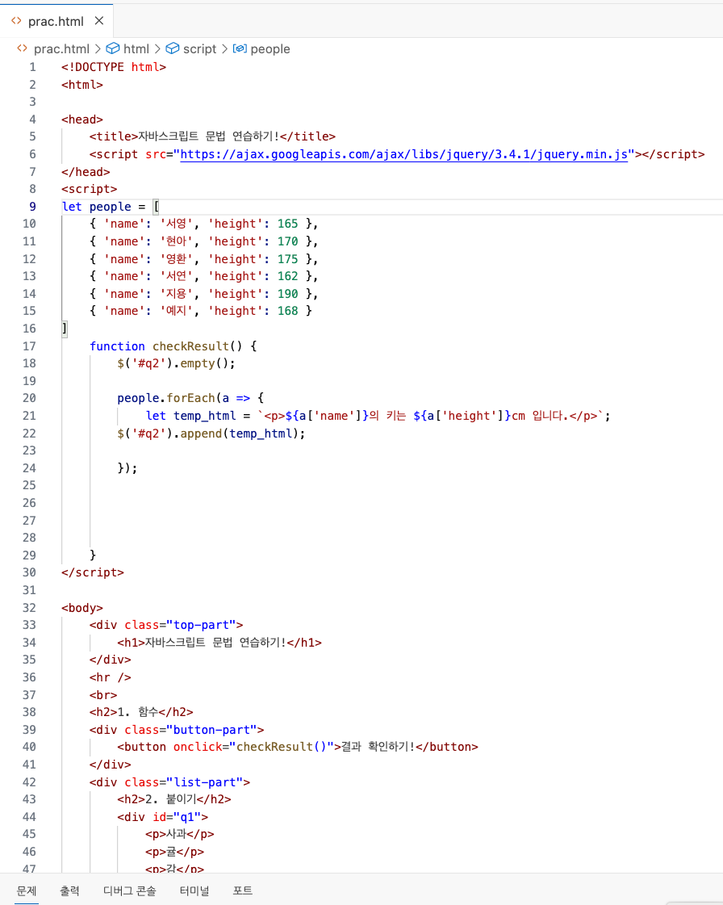This screenshot has width=723, height=905.
Task: Click the <p>사과</p> line
Action: (180, 834)
